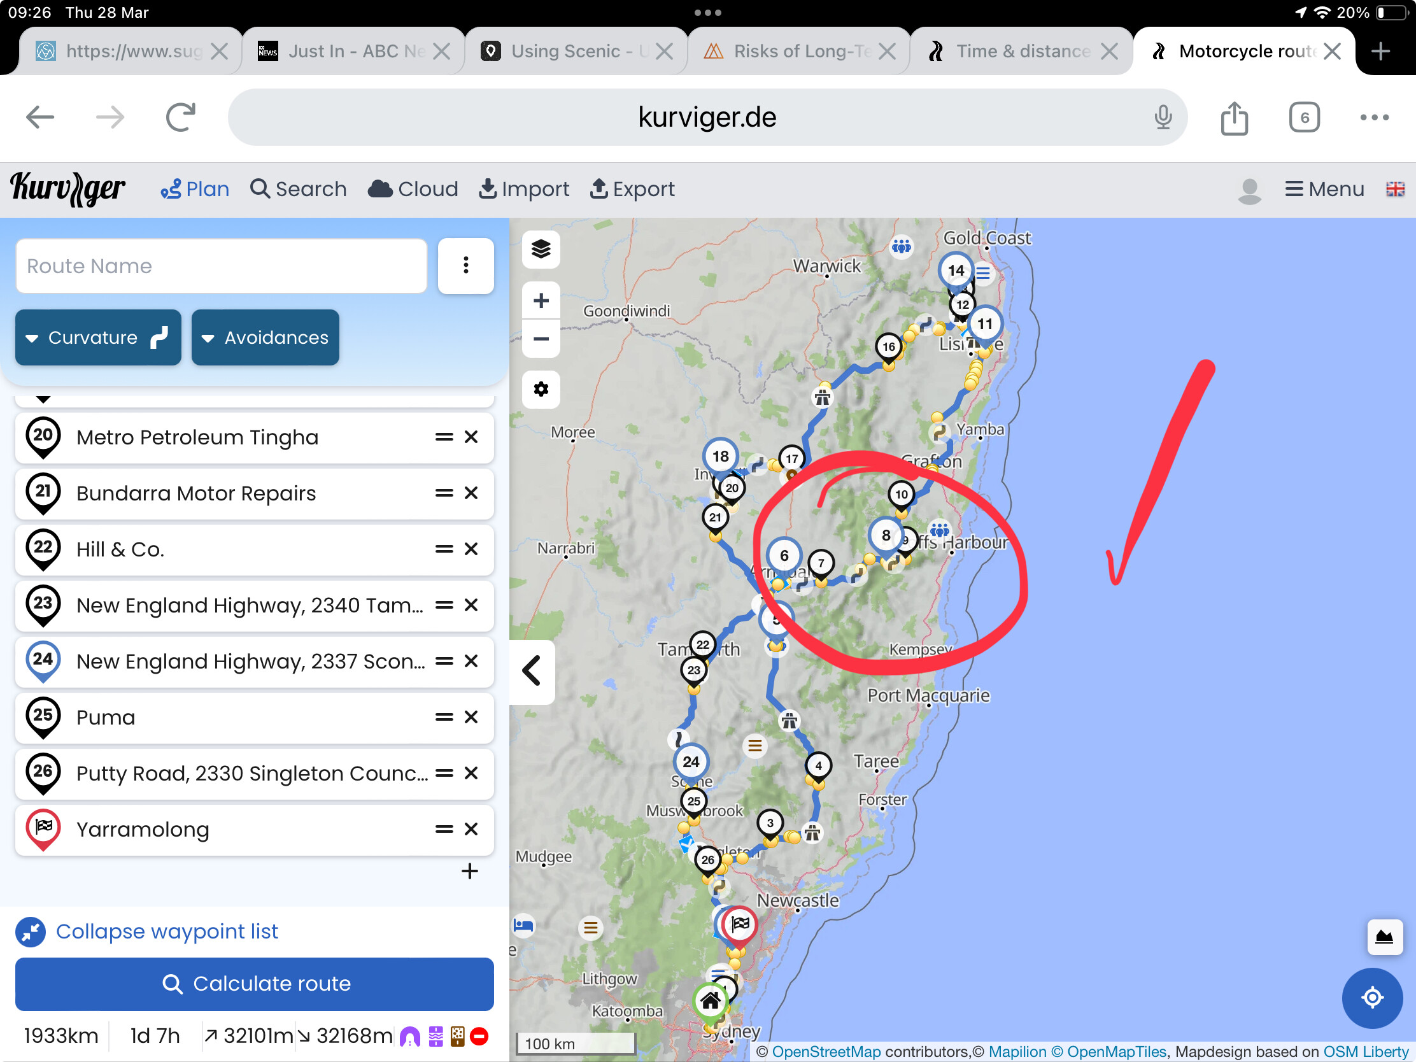Switch language using the flag icon

(1395, 190)
